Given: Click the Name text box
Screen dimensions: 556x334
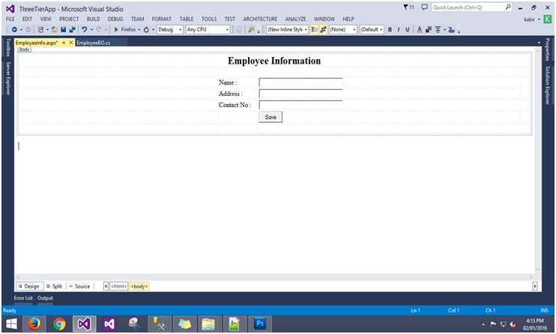Looking at the screenshot, I should [300, 82].
